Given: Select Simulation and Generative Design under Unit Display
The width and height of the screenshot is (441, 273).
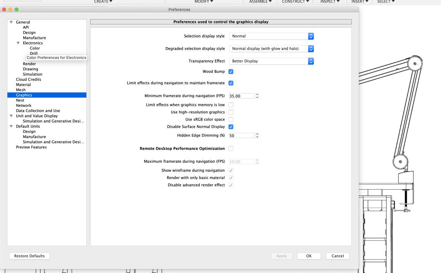Looking at the screenshot, I should coord(53,121).
